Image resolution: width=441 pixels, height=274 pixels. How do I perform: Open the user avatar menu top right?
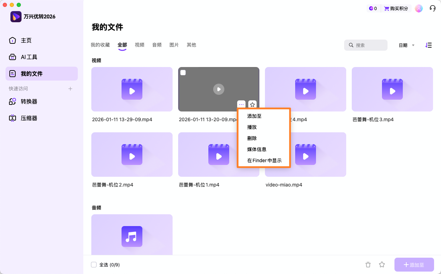[x=419, y=8]
